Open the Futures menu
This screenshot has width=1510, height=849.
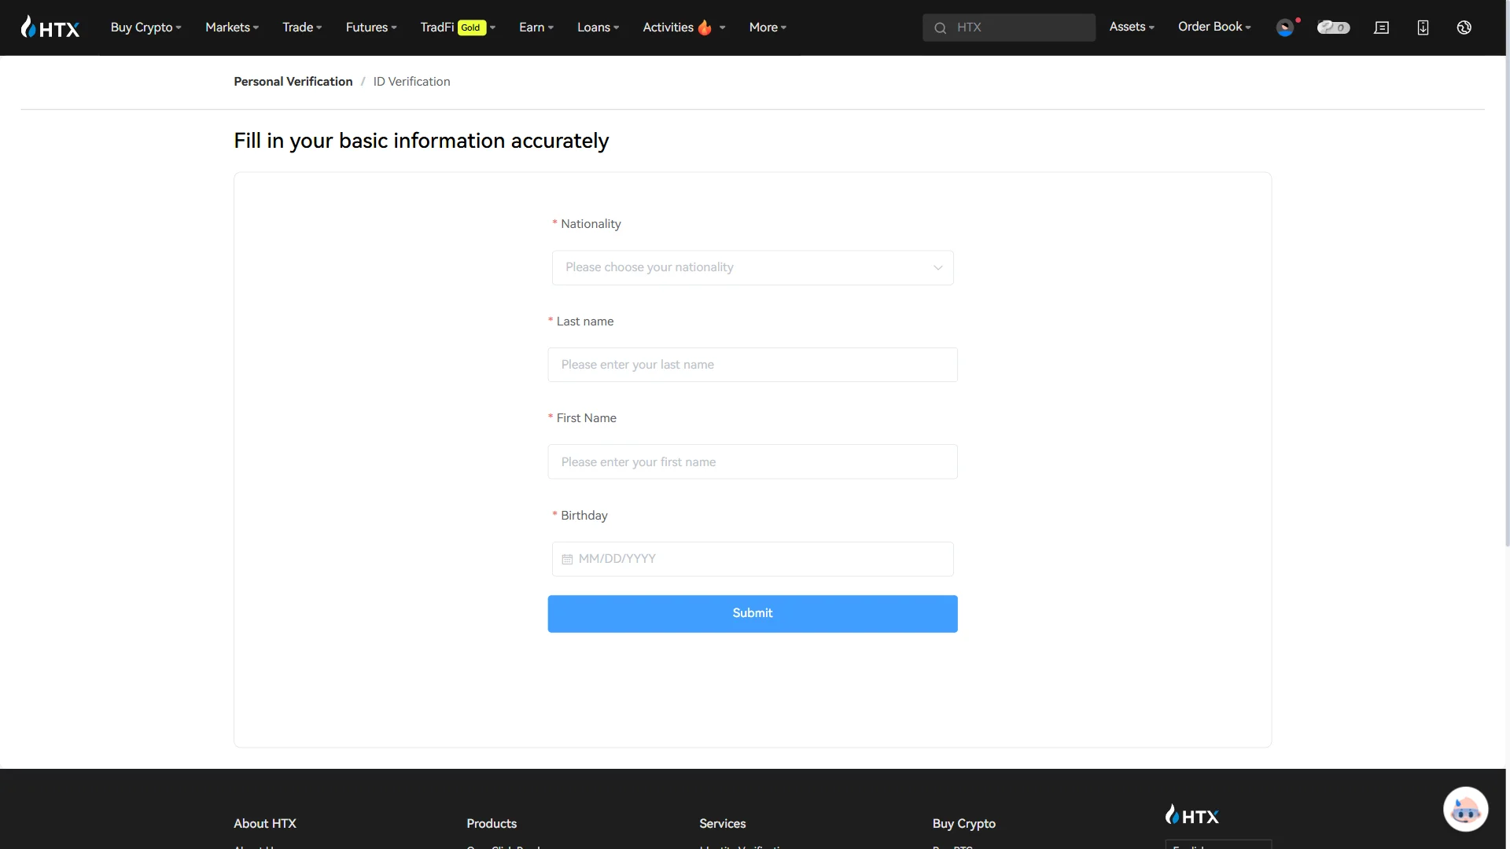pos(371,28)
